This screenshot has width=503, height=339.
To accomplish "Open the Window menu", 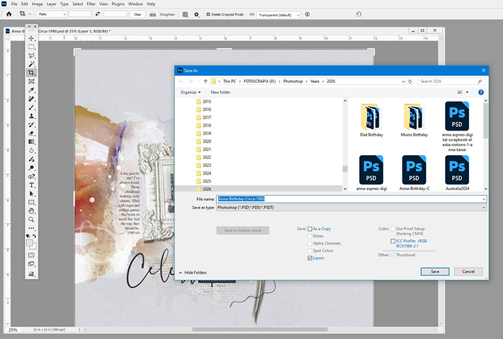I will pos(135,4).
